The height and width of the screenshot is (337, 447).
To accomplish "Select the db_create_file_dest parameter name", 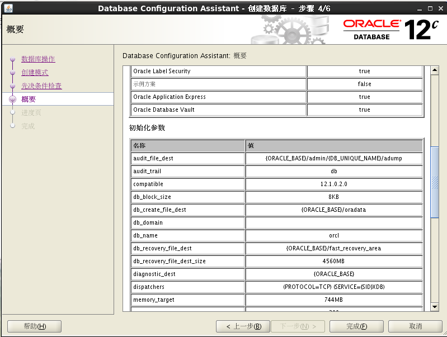I will pos(187,210).
